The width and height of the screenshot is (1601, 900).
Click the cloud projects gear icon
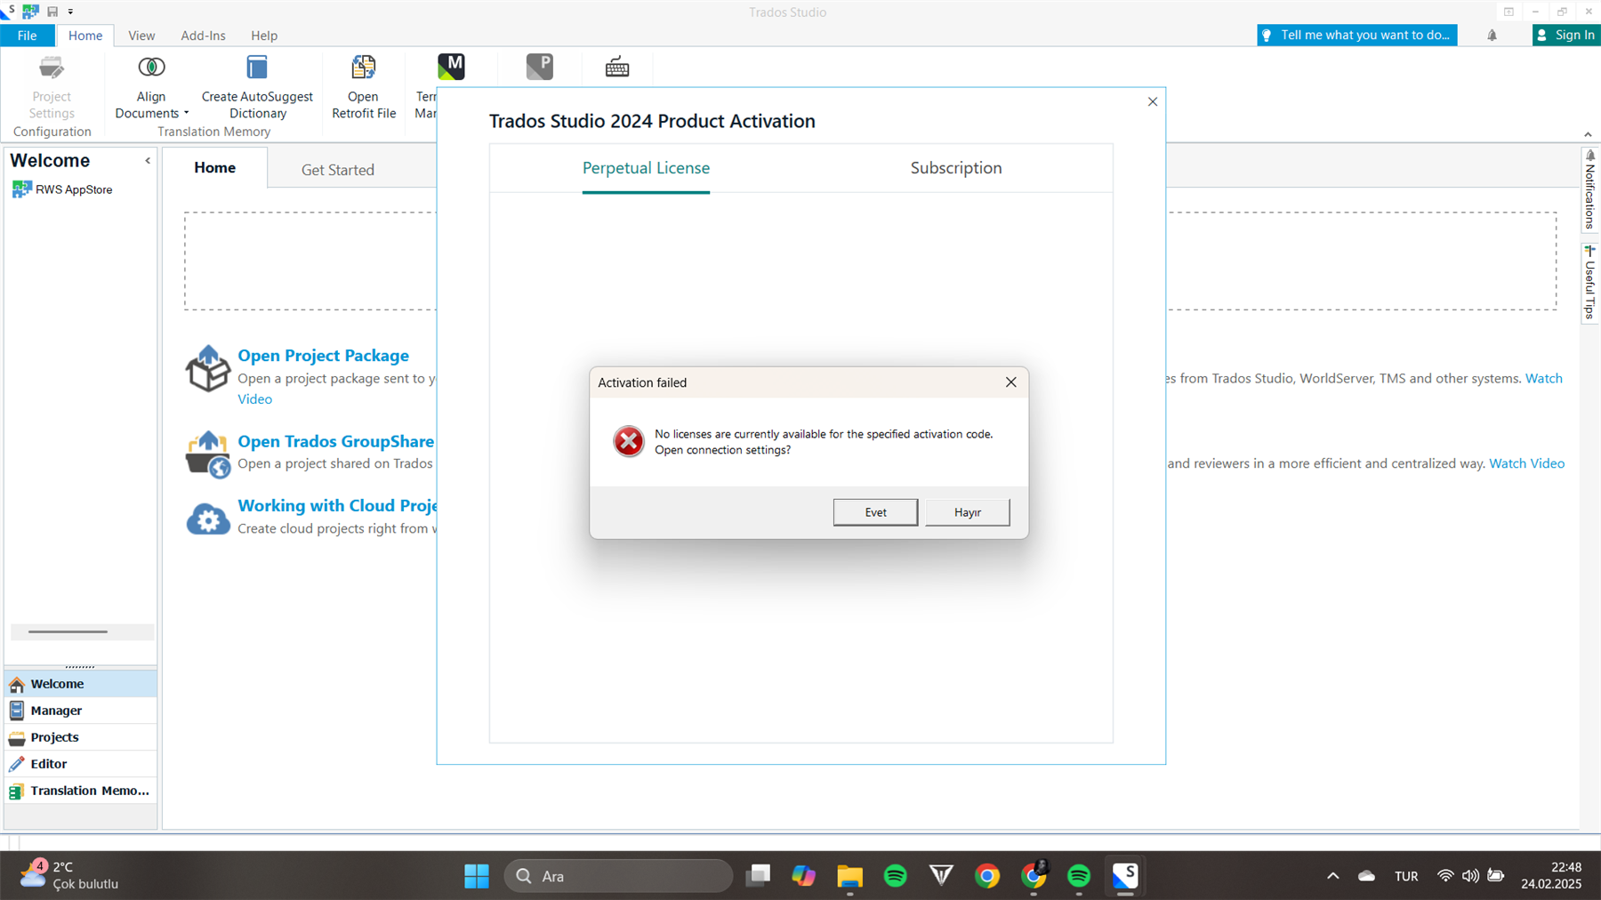click(207, 519)
